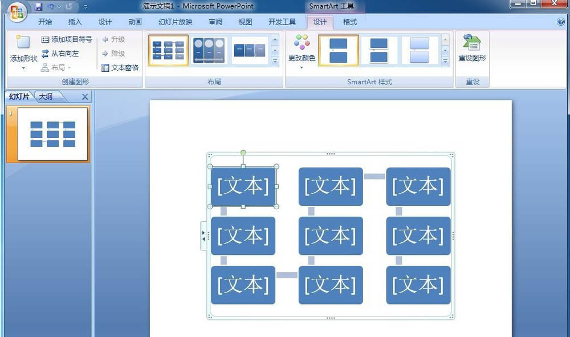Save the presentation via quick access toolbar
Screen dimensions: 570x337
[39, 6]
